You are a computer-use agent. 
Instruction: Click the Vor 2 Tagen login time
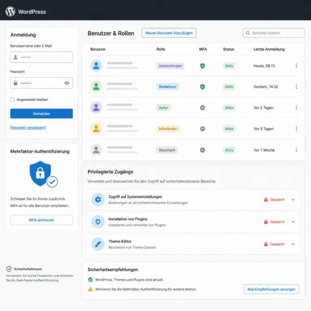263,108
